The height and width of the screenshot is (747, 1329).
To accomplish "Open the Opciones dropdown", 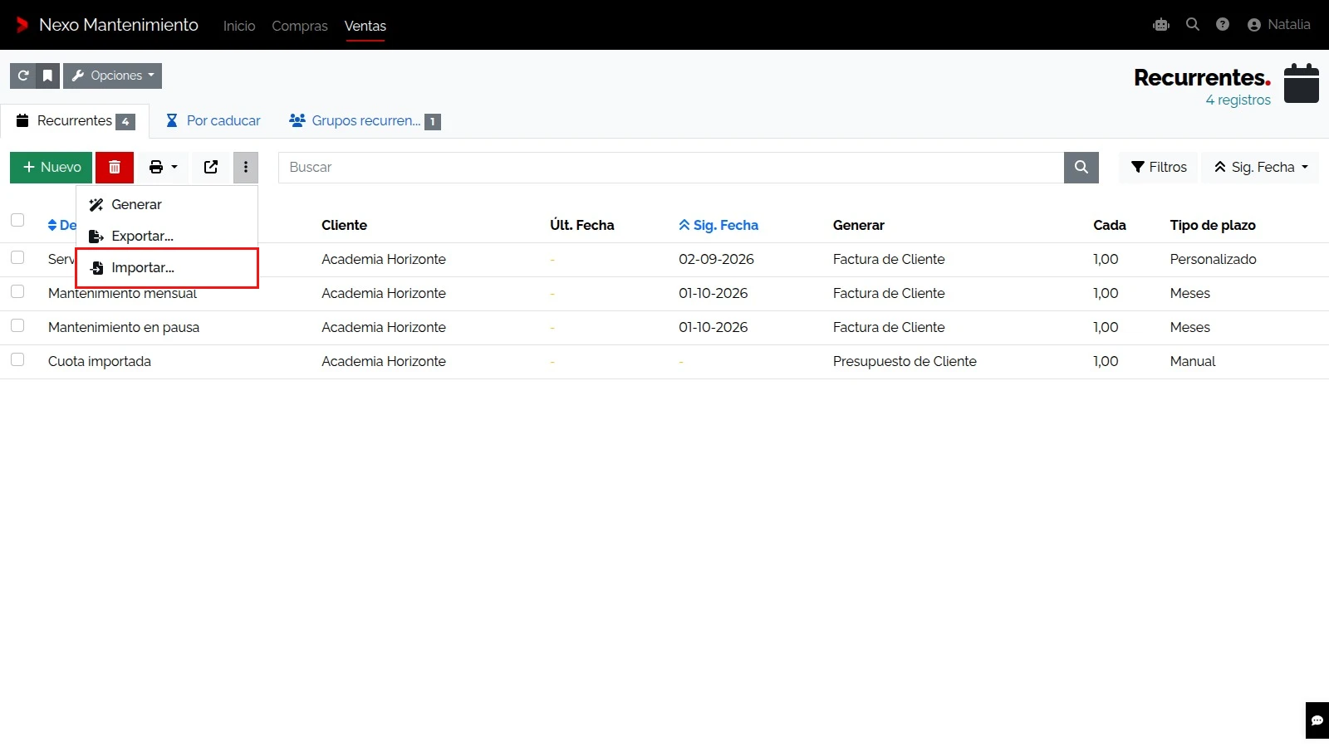I will click(x=113, y=76).
